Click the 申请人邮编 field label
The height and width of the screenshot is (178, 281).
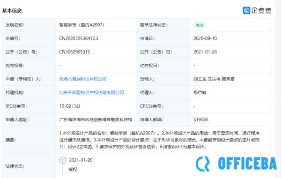(x=152, y=119)
